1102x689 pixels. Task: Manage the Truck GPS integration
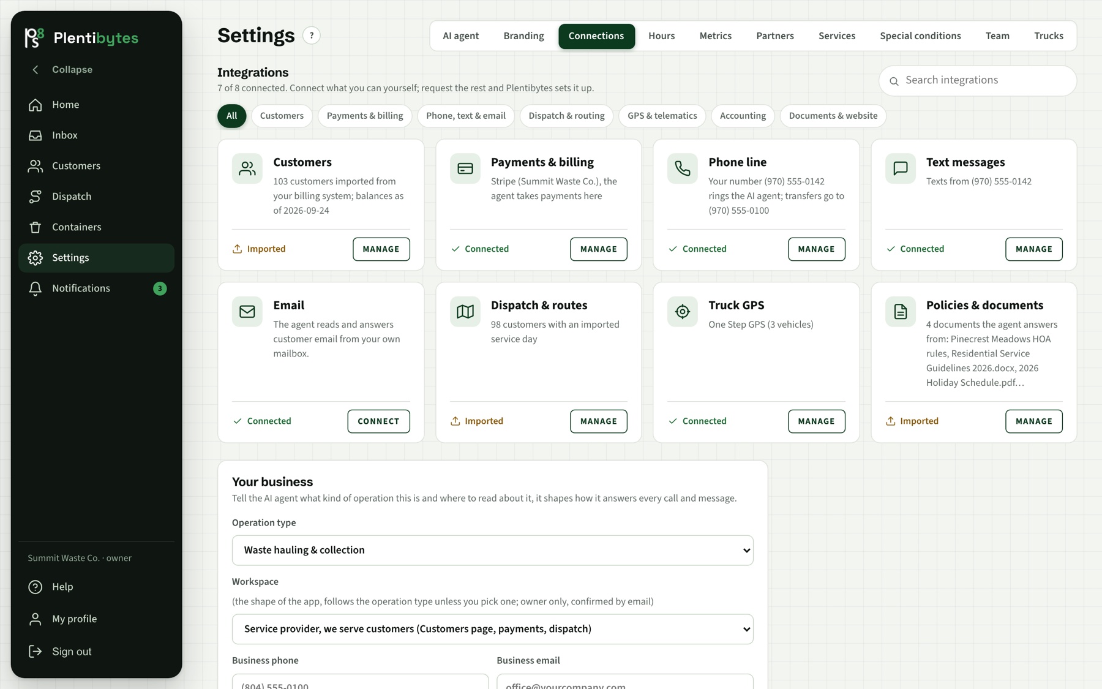point(816,421)
